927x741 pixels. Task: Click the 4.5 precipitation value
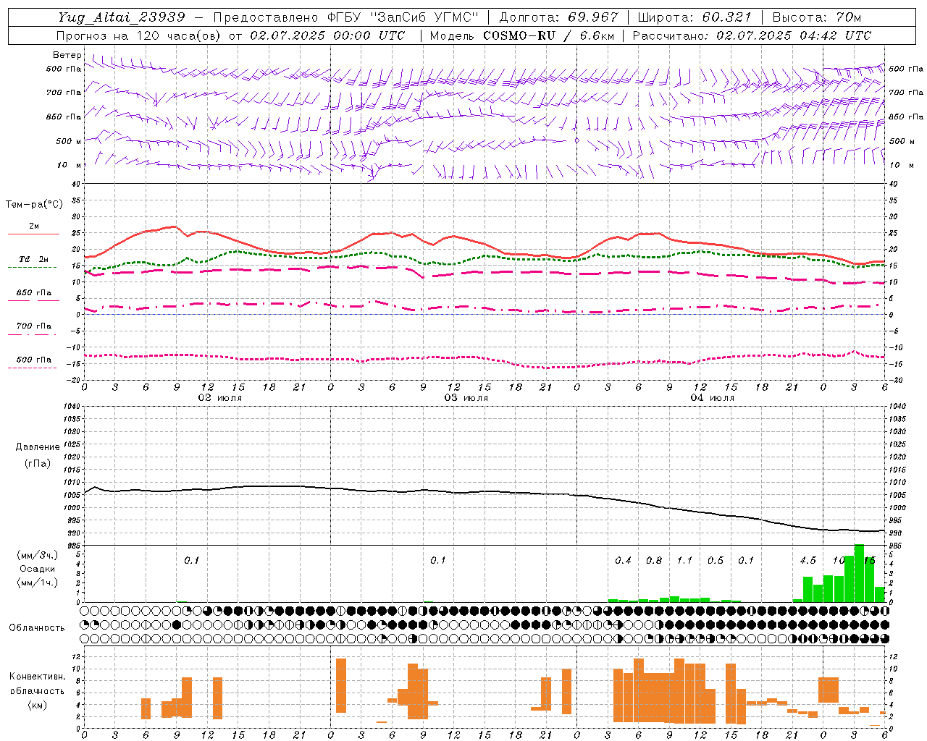pyautogui.click(x=808, y=561)
